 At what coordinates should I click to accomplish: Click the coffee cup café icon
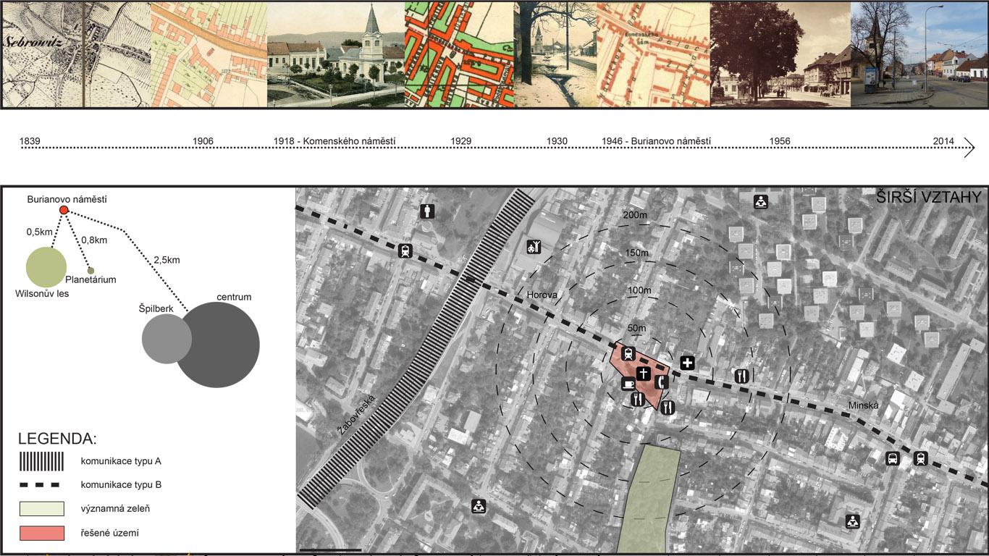click(628, 383)
